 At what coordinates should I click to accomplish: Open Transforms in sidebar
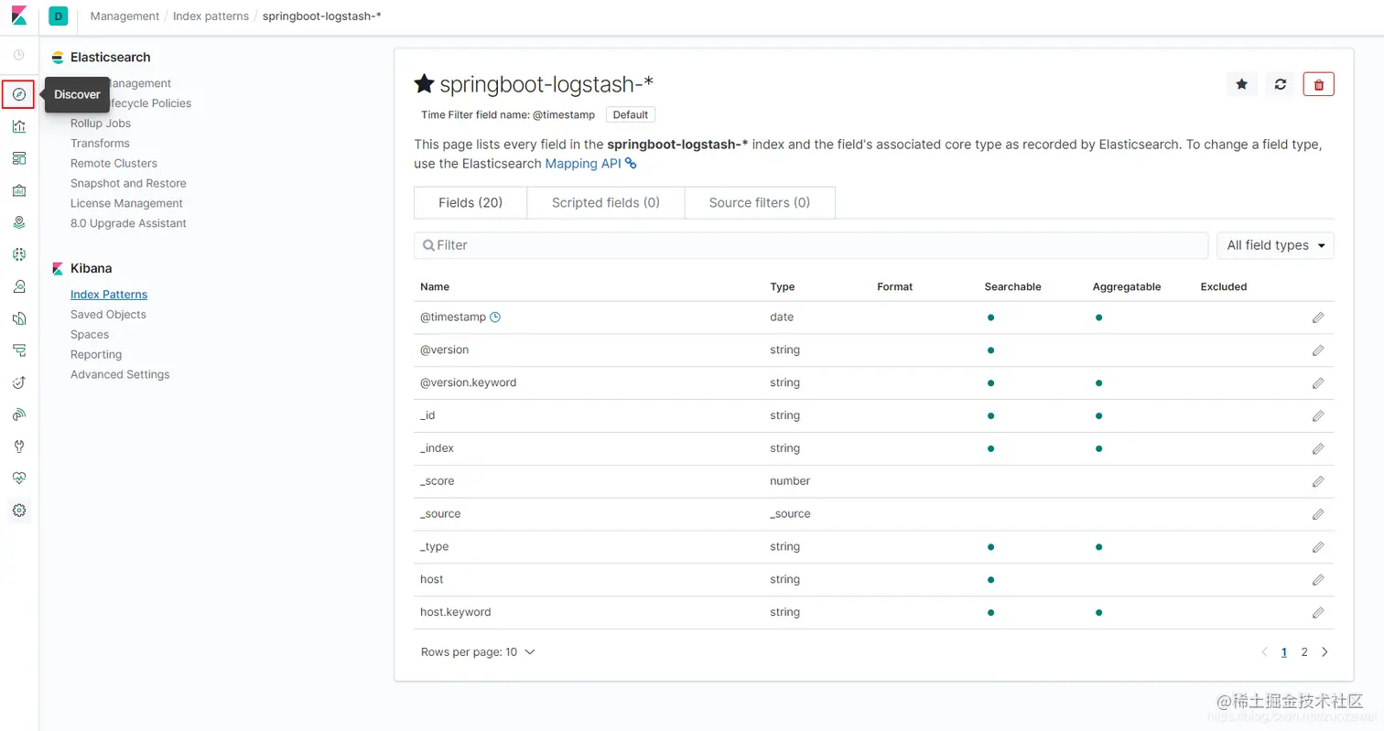100,144
